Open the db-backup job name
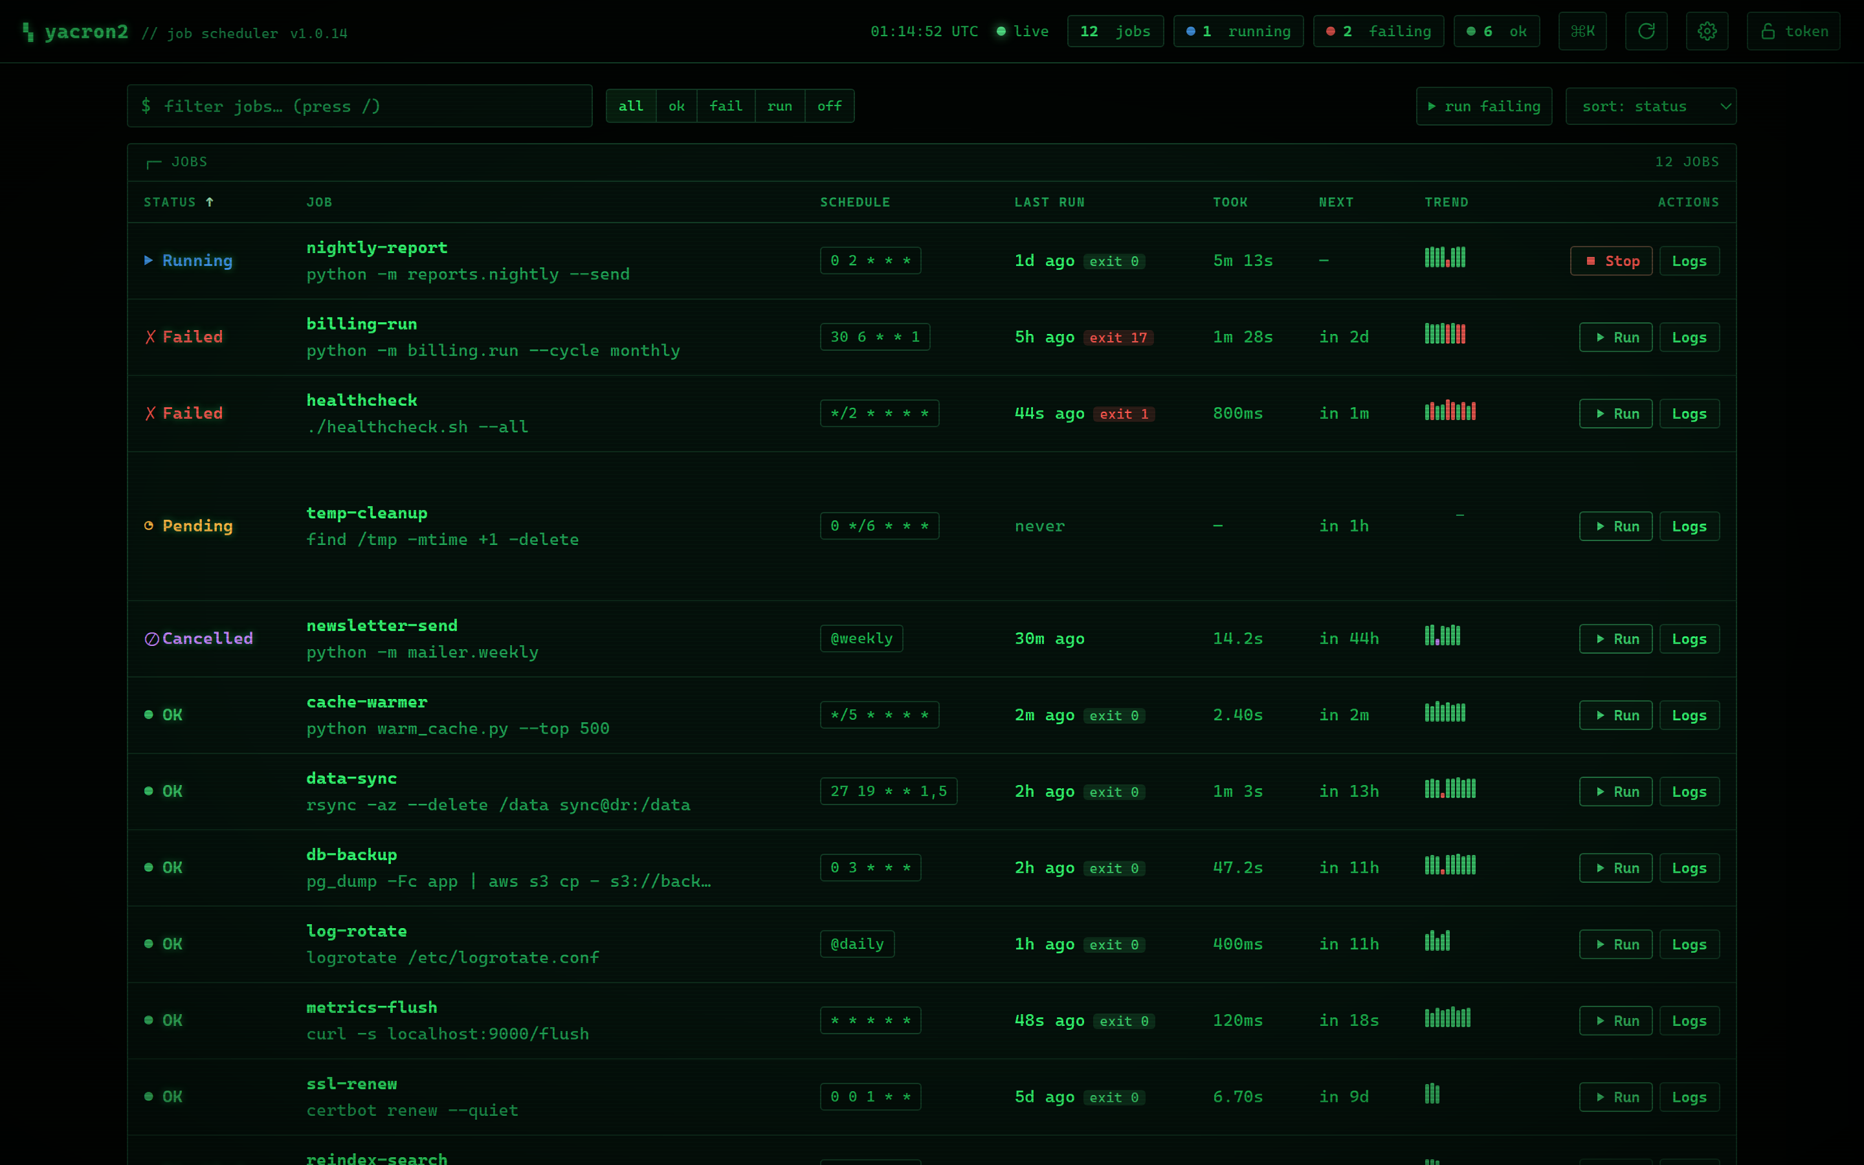 [352, 854]
